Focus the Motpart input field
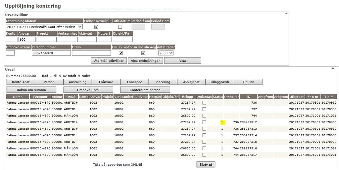 (105, 39)
